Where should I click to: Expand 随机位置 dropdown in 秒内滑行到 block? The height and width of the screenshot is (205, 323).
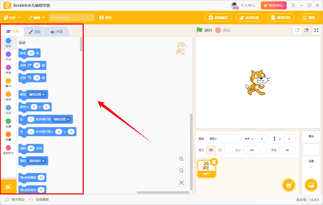tap(62, 119)
